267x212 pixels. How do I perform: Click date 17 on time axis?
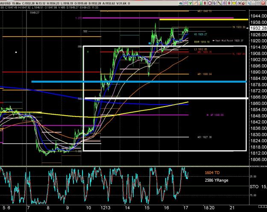click(186, 208)
